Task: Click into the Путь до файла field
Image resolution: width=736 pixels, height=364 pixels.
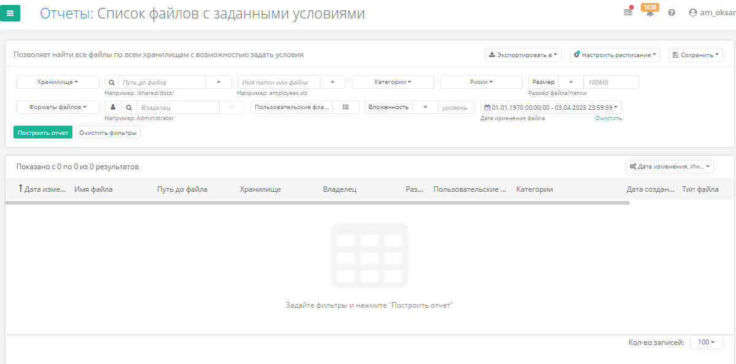Action: coord(162,82)
